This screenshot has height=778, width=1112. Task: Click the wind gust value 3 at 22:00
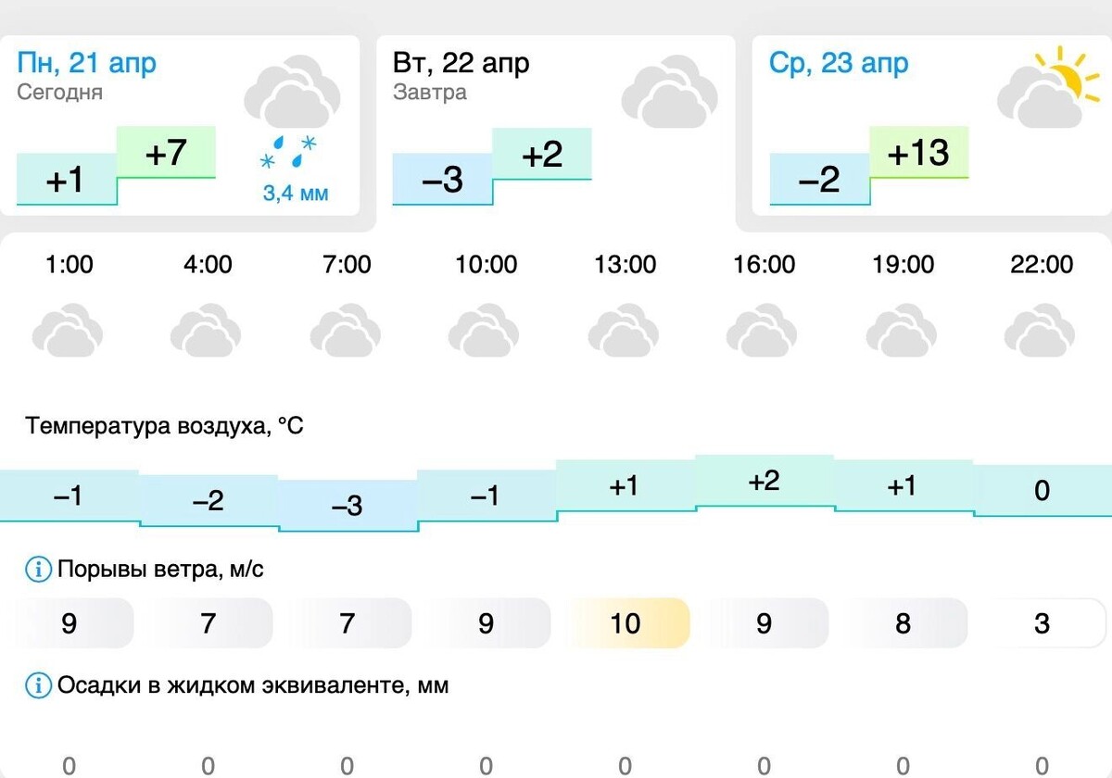(x=1042, y=623)
